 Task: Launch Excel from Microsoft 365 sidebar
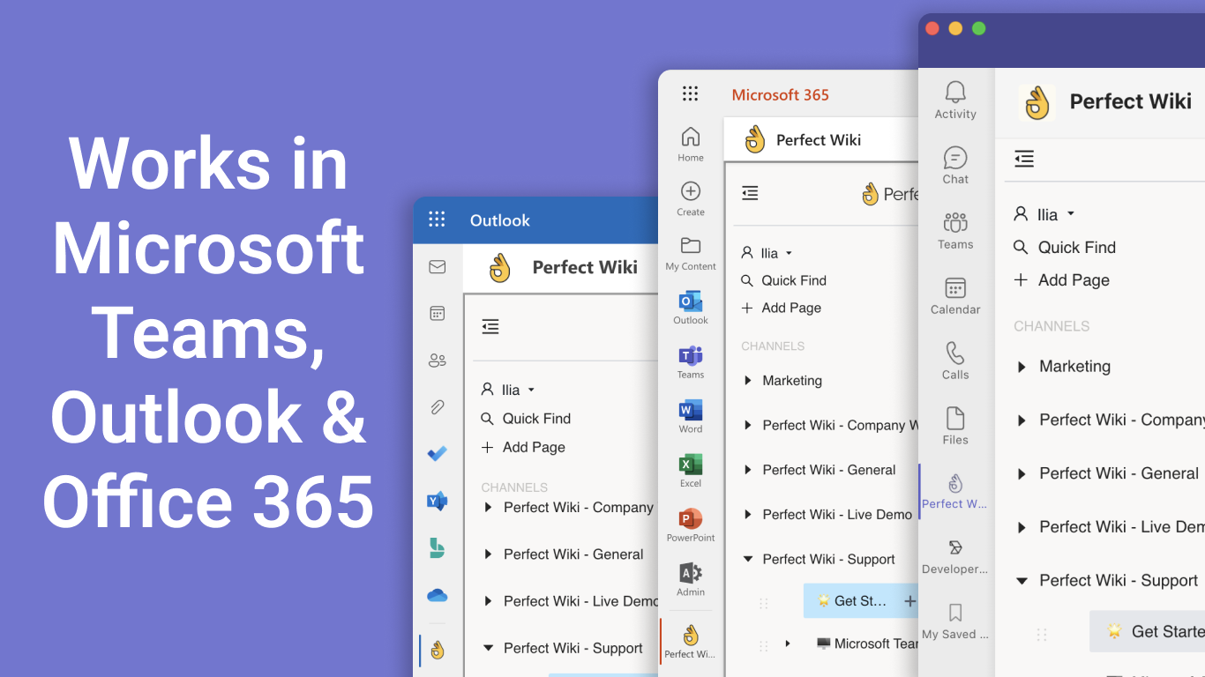[x=691, y=471]
